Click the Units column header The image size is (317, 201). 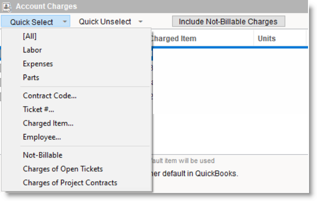point(266,38)
